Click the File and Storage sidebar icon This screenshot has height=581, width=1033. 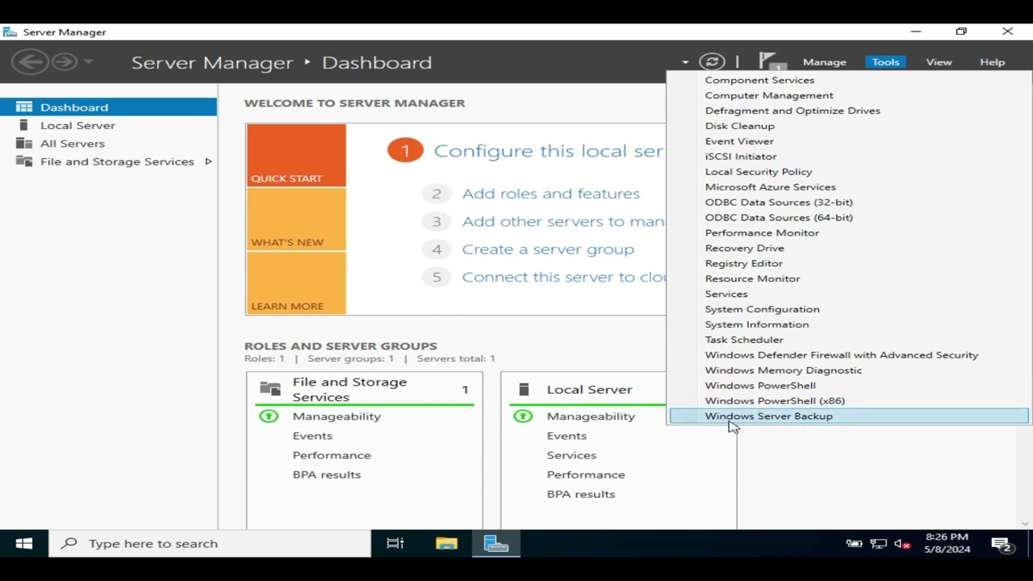point(24,161)
